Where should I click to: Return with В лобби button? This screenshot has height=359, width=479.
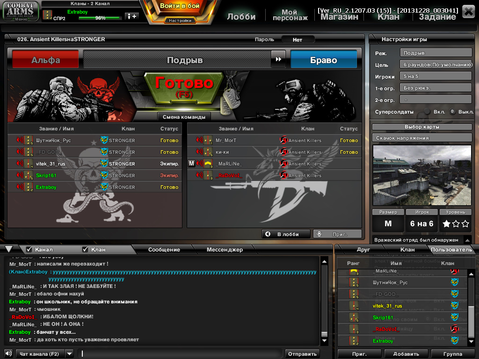[x=286, y=234]
